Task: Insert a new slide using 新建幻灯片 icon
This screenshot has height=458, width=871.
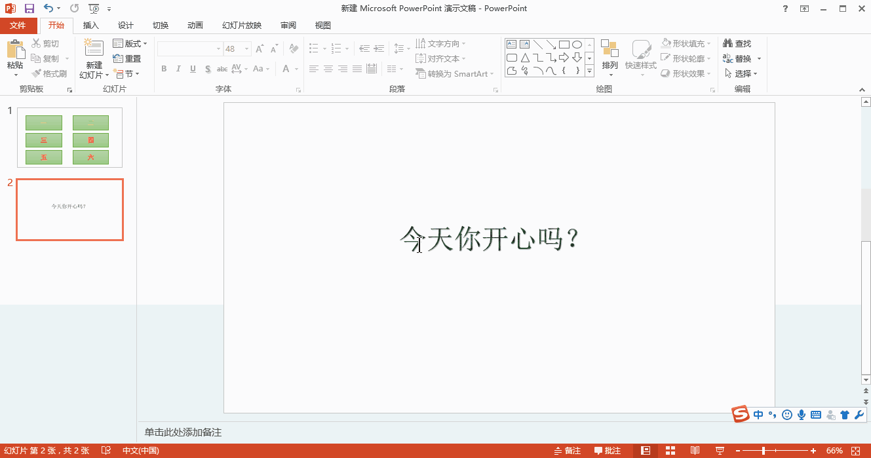Action: pyautogui.click(x=94, y=48)
